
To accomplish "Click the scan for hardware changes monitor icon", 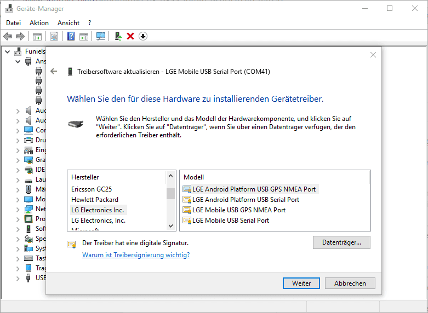I will 101,36.
